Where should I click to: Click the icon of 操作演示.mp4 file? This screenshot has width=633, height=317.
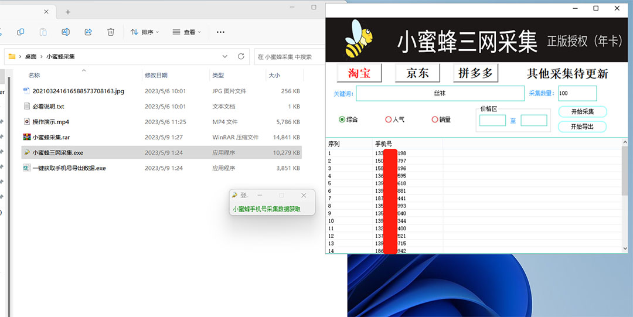[26, 122]
